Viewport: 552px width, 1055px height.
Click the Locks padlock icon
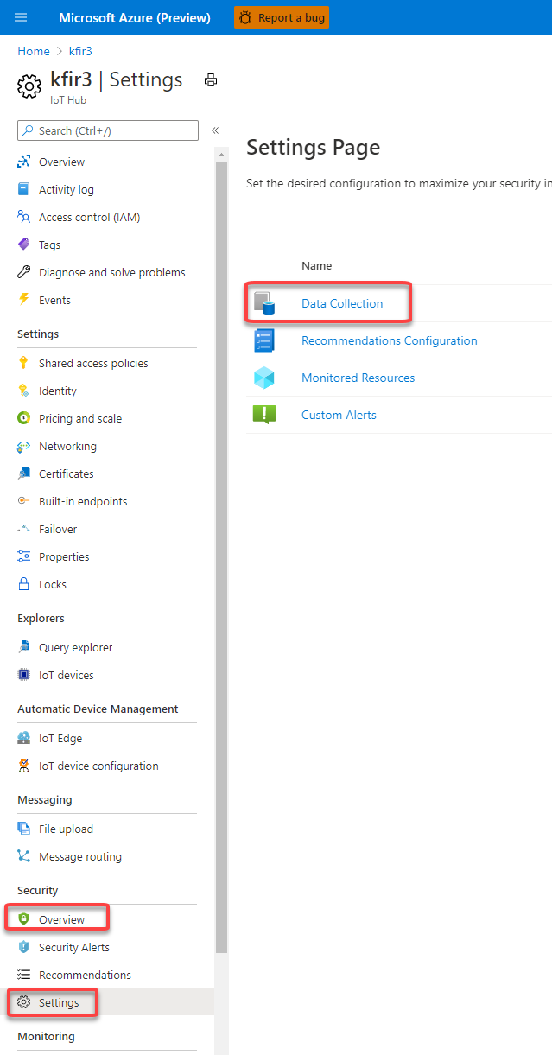click(24, 584)
